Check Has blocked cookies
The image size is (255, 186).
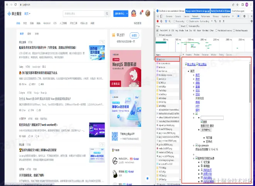[216, 30]
